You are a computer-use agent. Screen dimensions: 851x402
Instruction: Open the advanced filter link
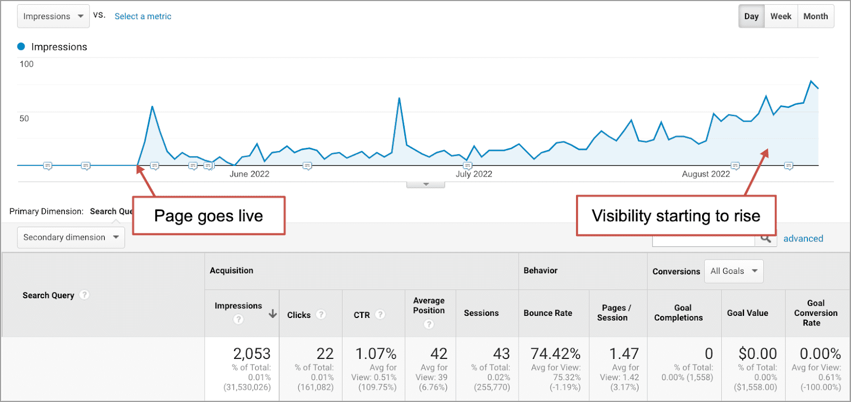pyautogui.click(x=803, y=239)
